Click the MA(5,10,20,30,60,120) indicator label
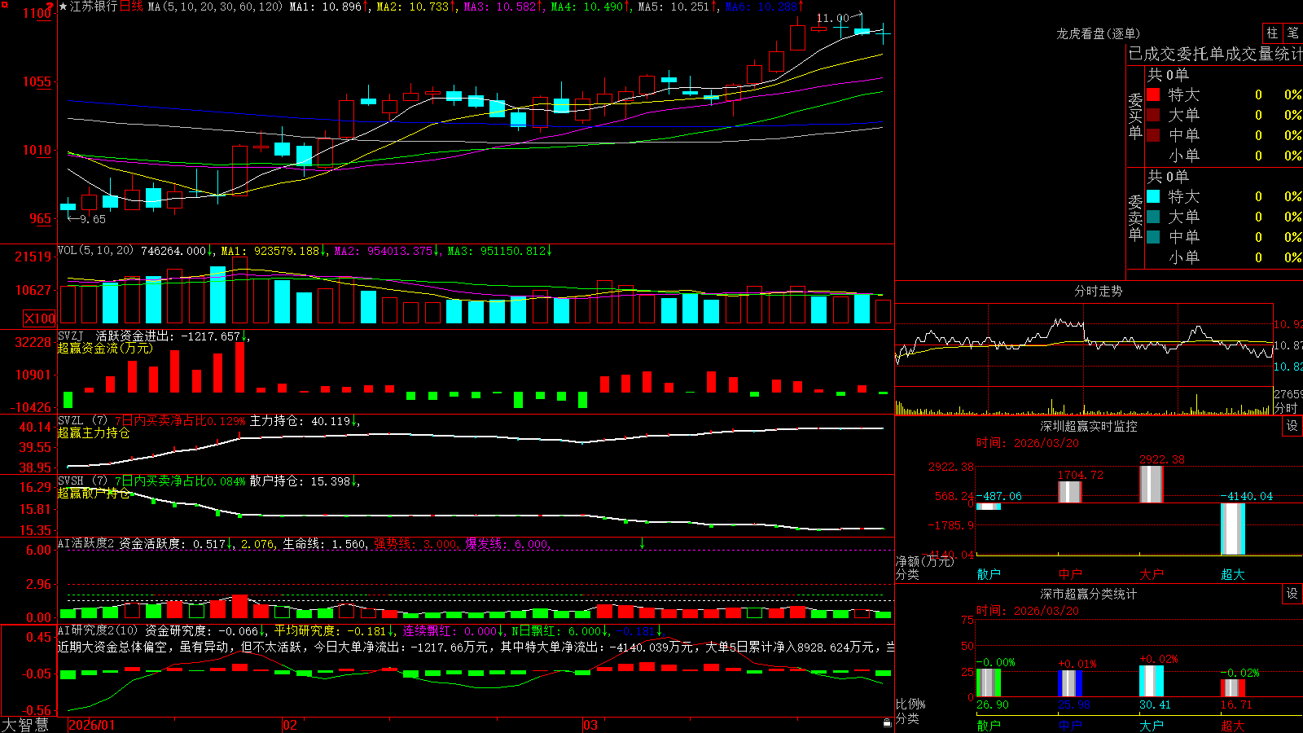The height and width of the screenshot is (733, 1303). point(216,7)
